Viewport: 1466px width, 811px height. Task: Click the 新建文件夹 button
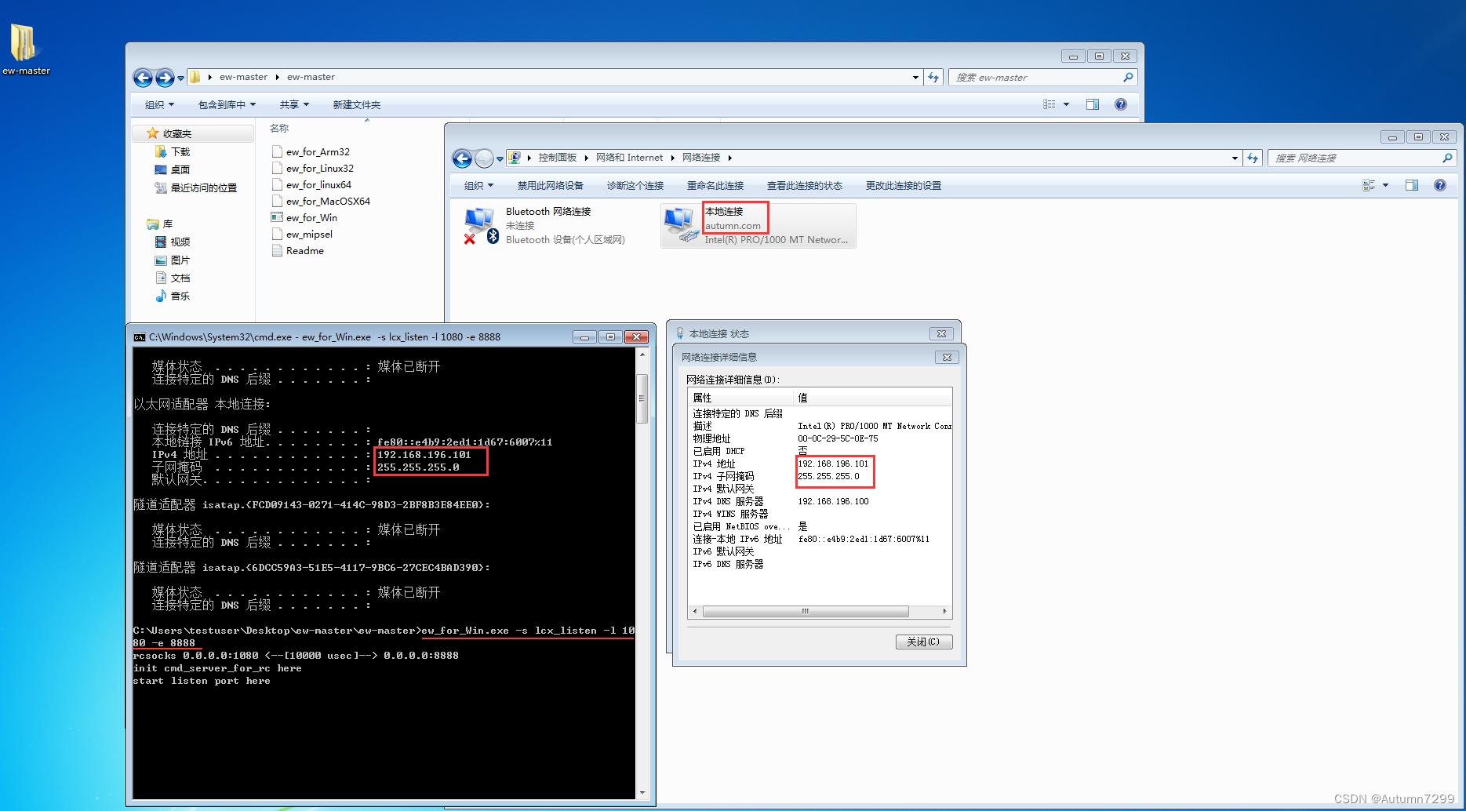tap(357, 105)
